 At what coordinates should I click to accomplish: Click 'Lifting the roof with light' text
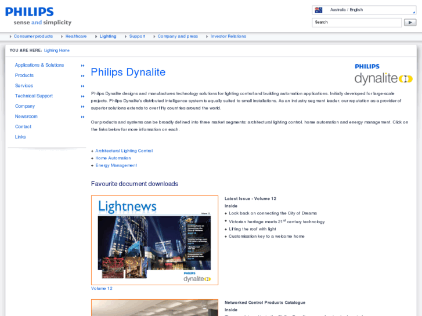253,229
